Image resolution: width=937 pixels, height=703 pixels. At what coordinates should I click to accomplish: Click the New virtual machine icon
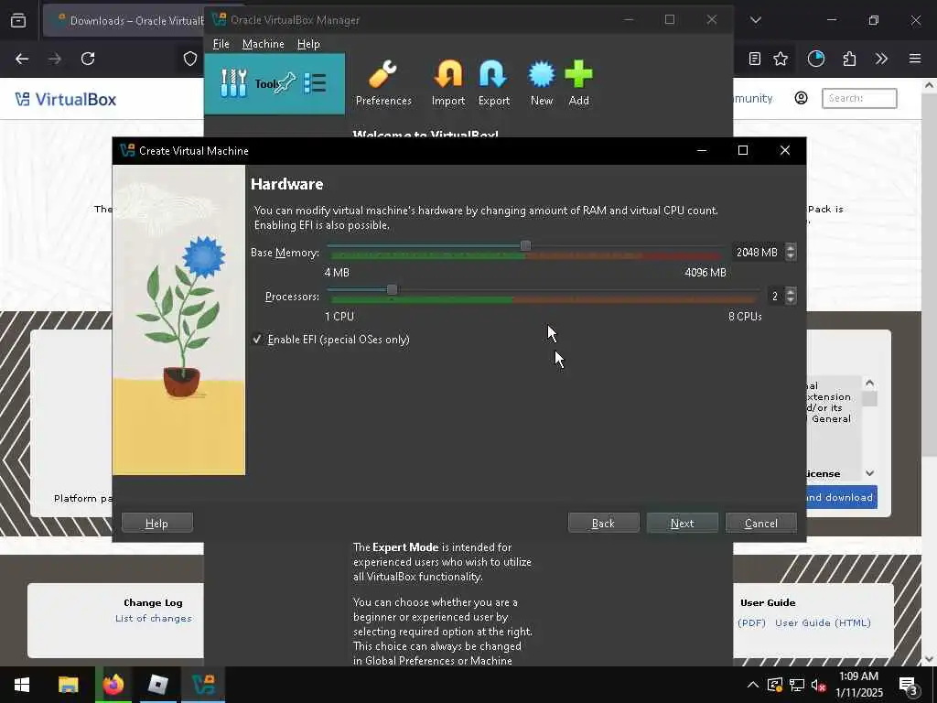[x=542, y=83]
